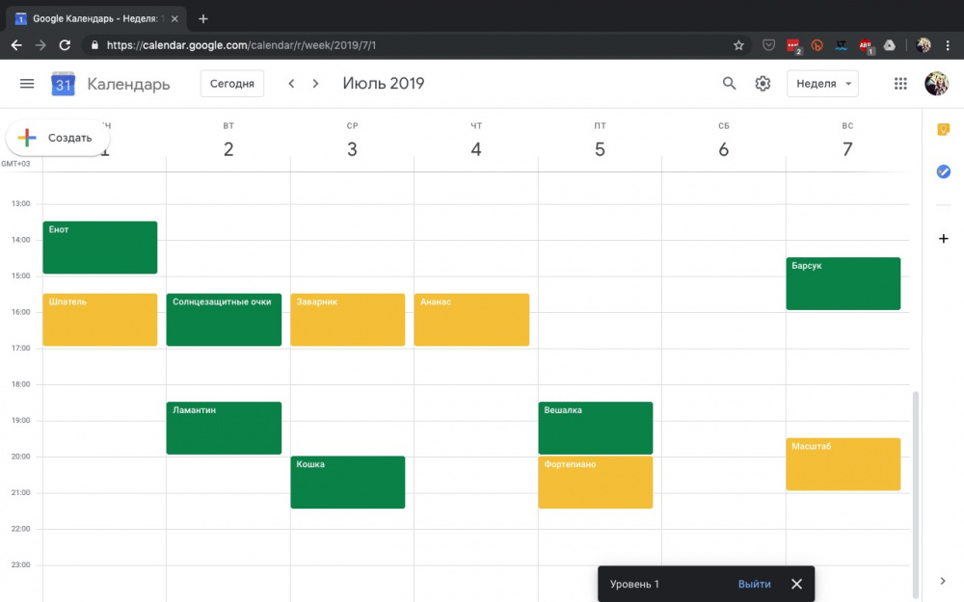
Task: Click the plus add-ons icon
Action: click(944, 238)
